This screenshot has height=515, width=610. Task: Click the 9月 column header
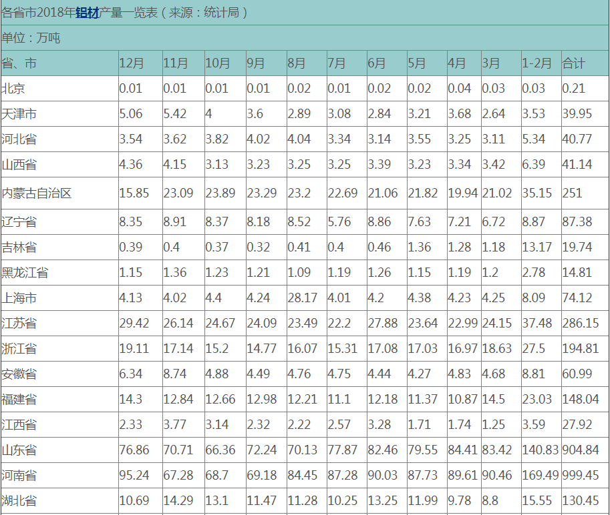tap(256, 63)
